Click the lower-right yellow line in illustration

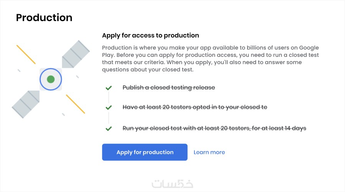coord(75,104)
